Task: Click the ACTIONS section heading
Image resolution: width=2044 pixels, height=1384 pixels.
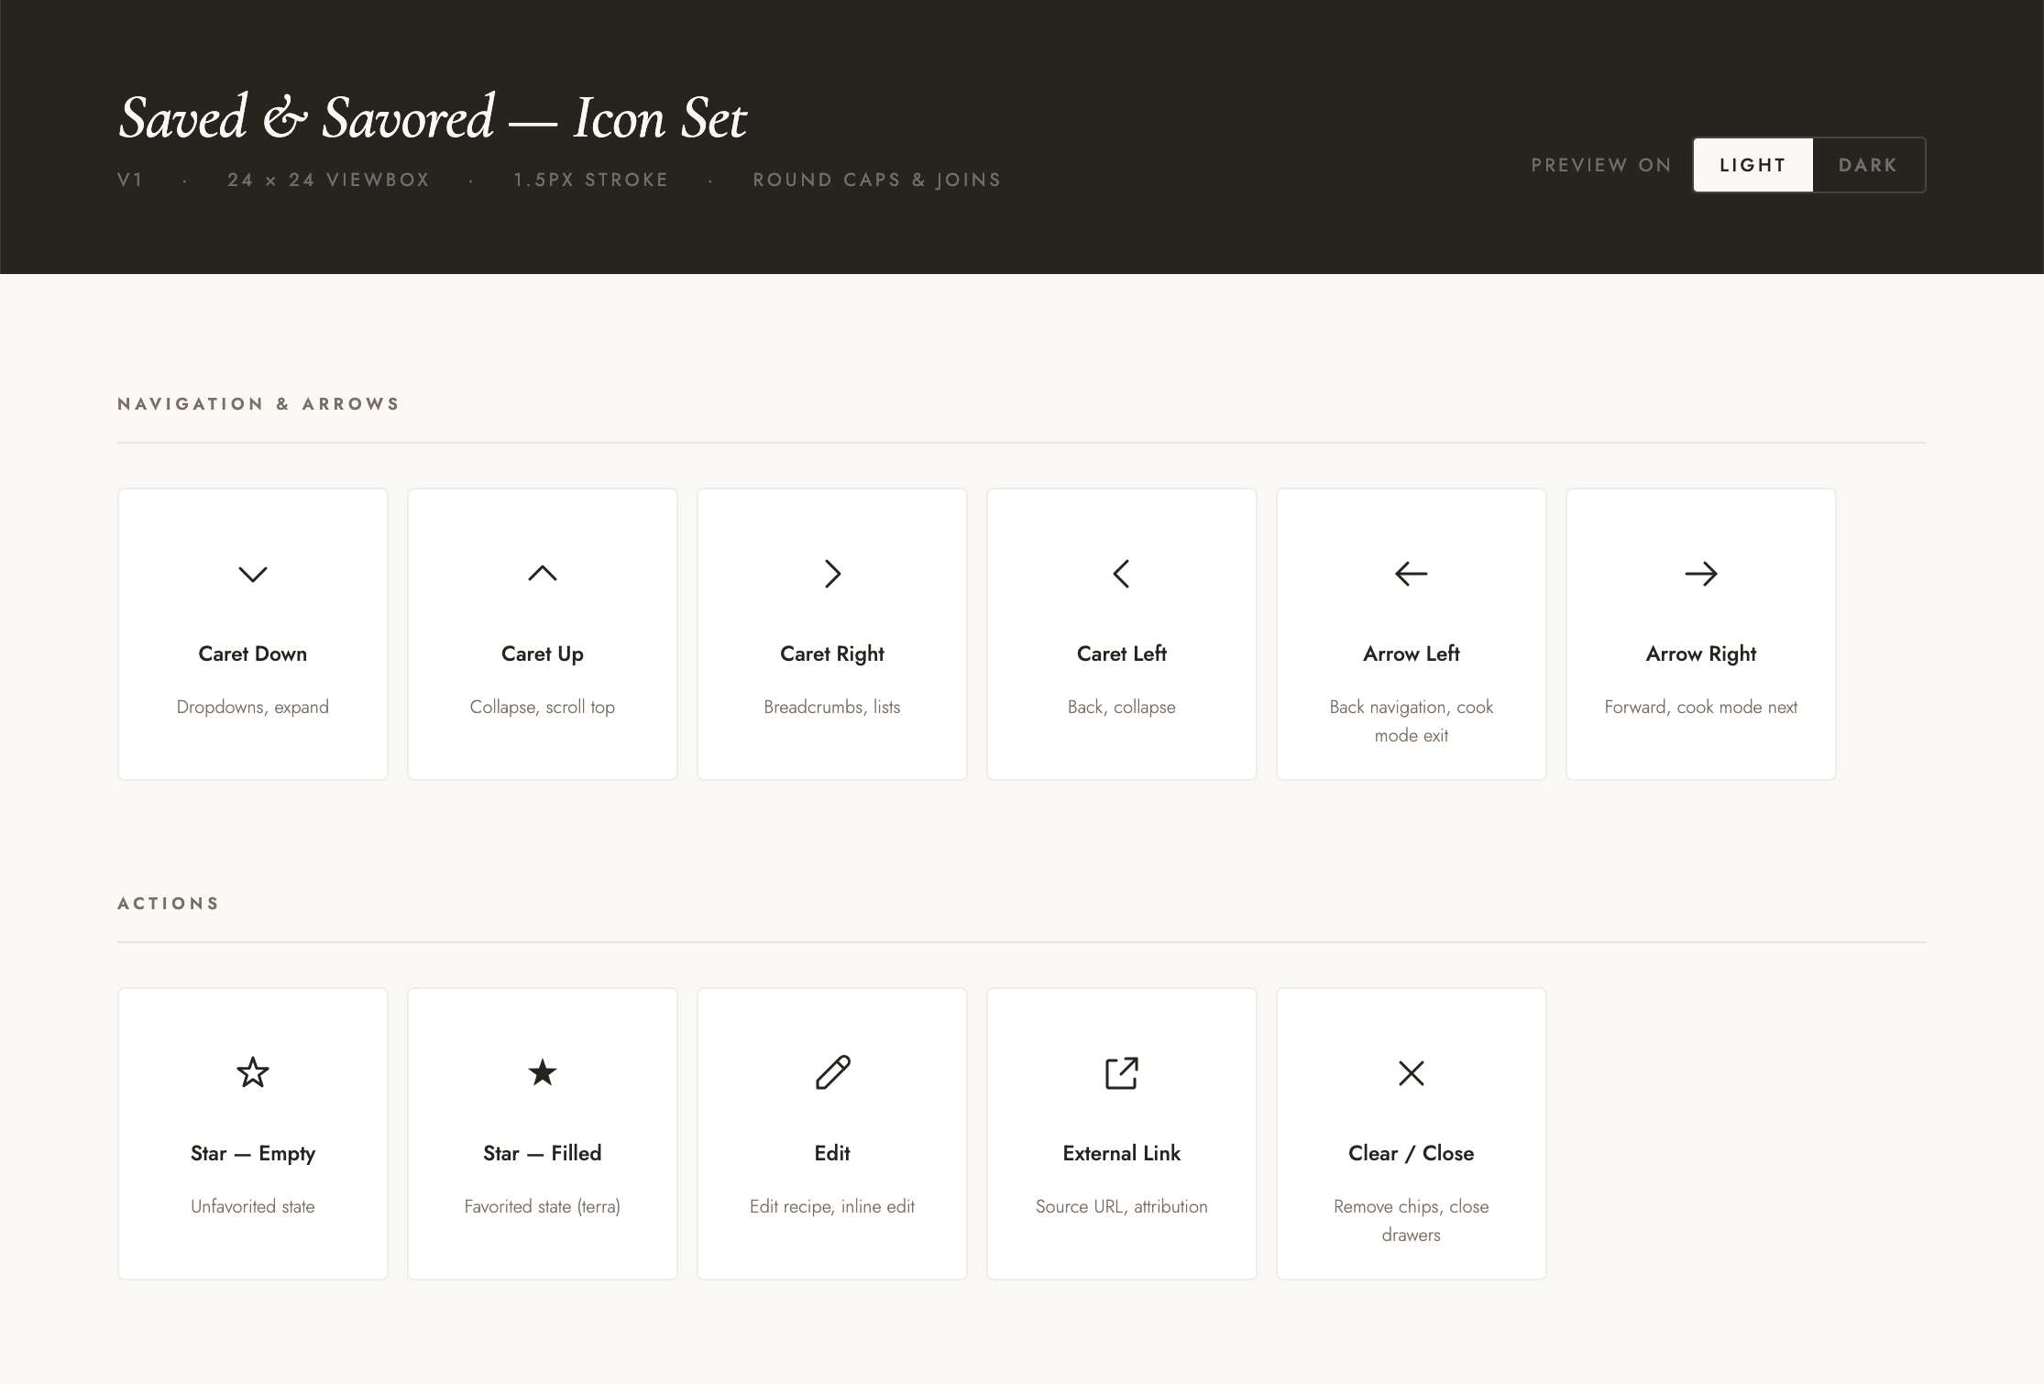Action: (x=169, y=903)
